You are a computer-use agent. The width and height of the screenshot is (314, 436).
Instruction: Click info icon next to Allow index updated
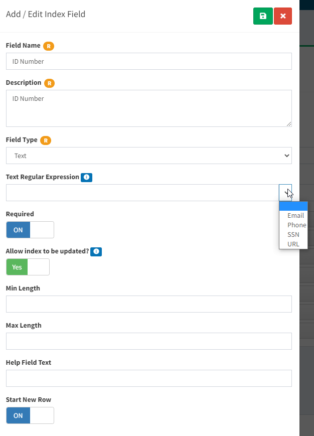click(x=96, y=251)
